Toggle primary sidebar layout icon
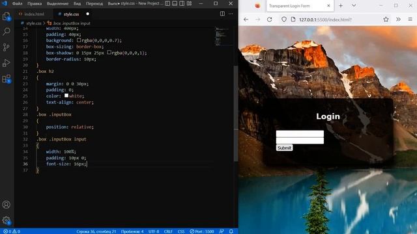 click(x=167, y=3)
